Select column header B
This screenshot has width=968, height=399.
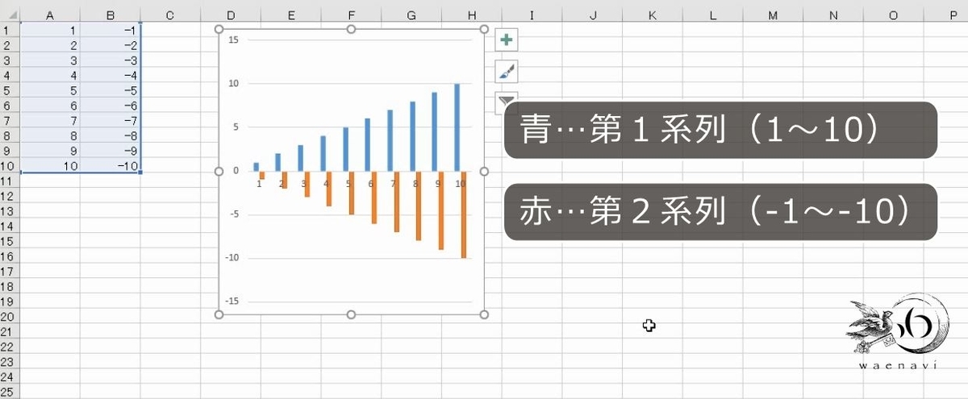(x=110, y=15)
